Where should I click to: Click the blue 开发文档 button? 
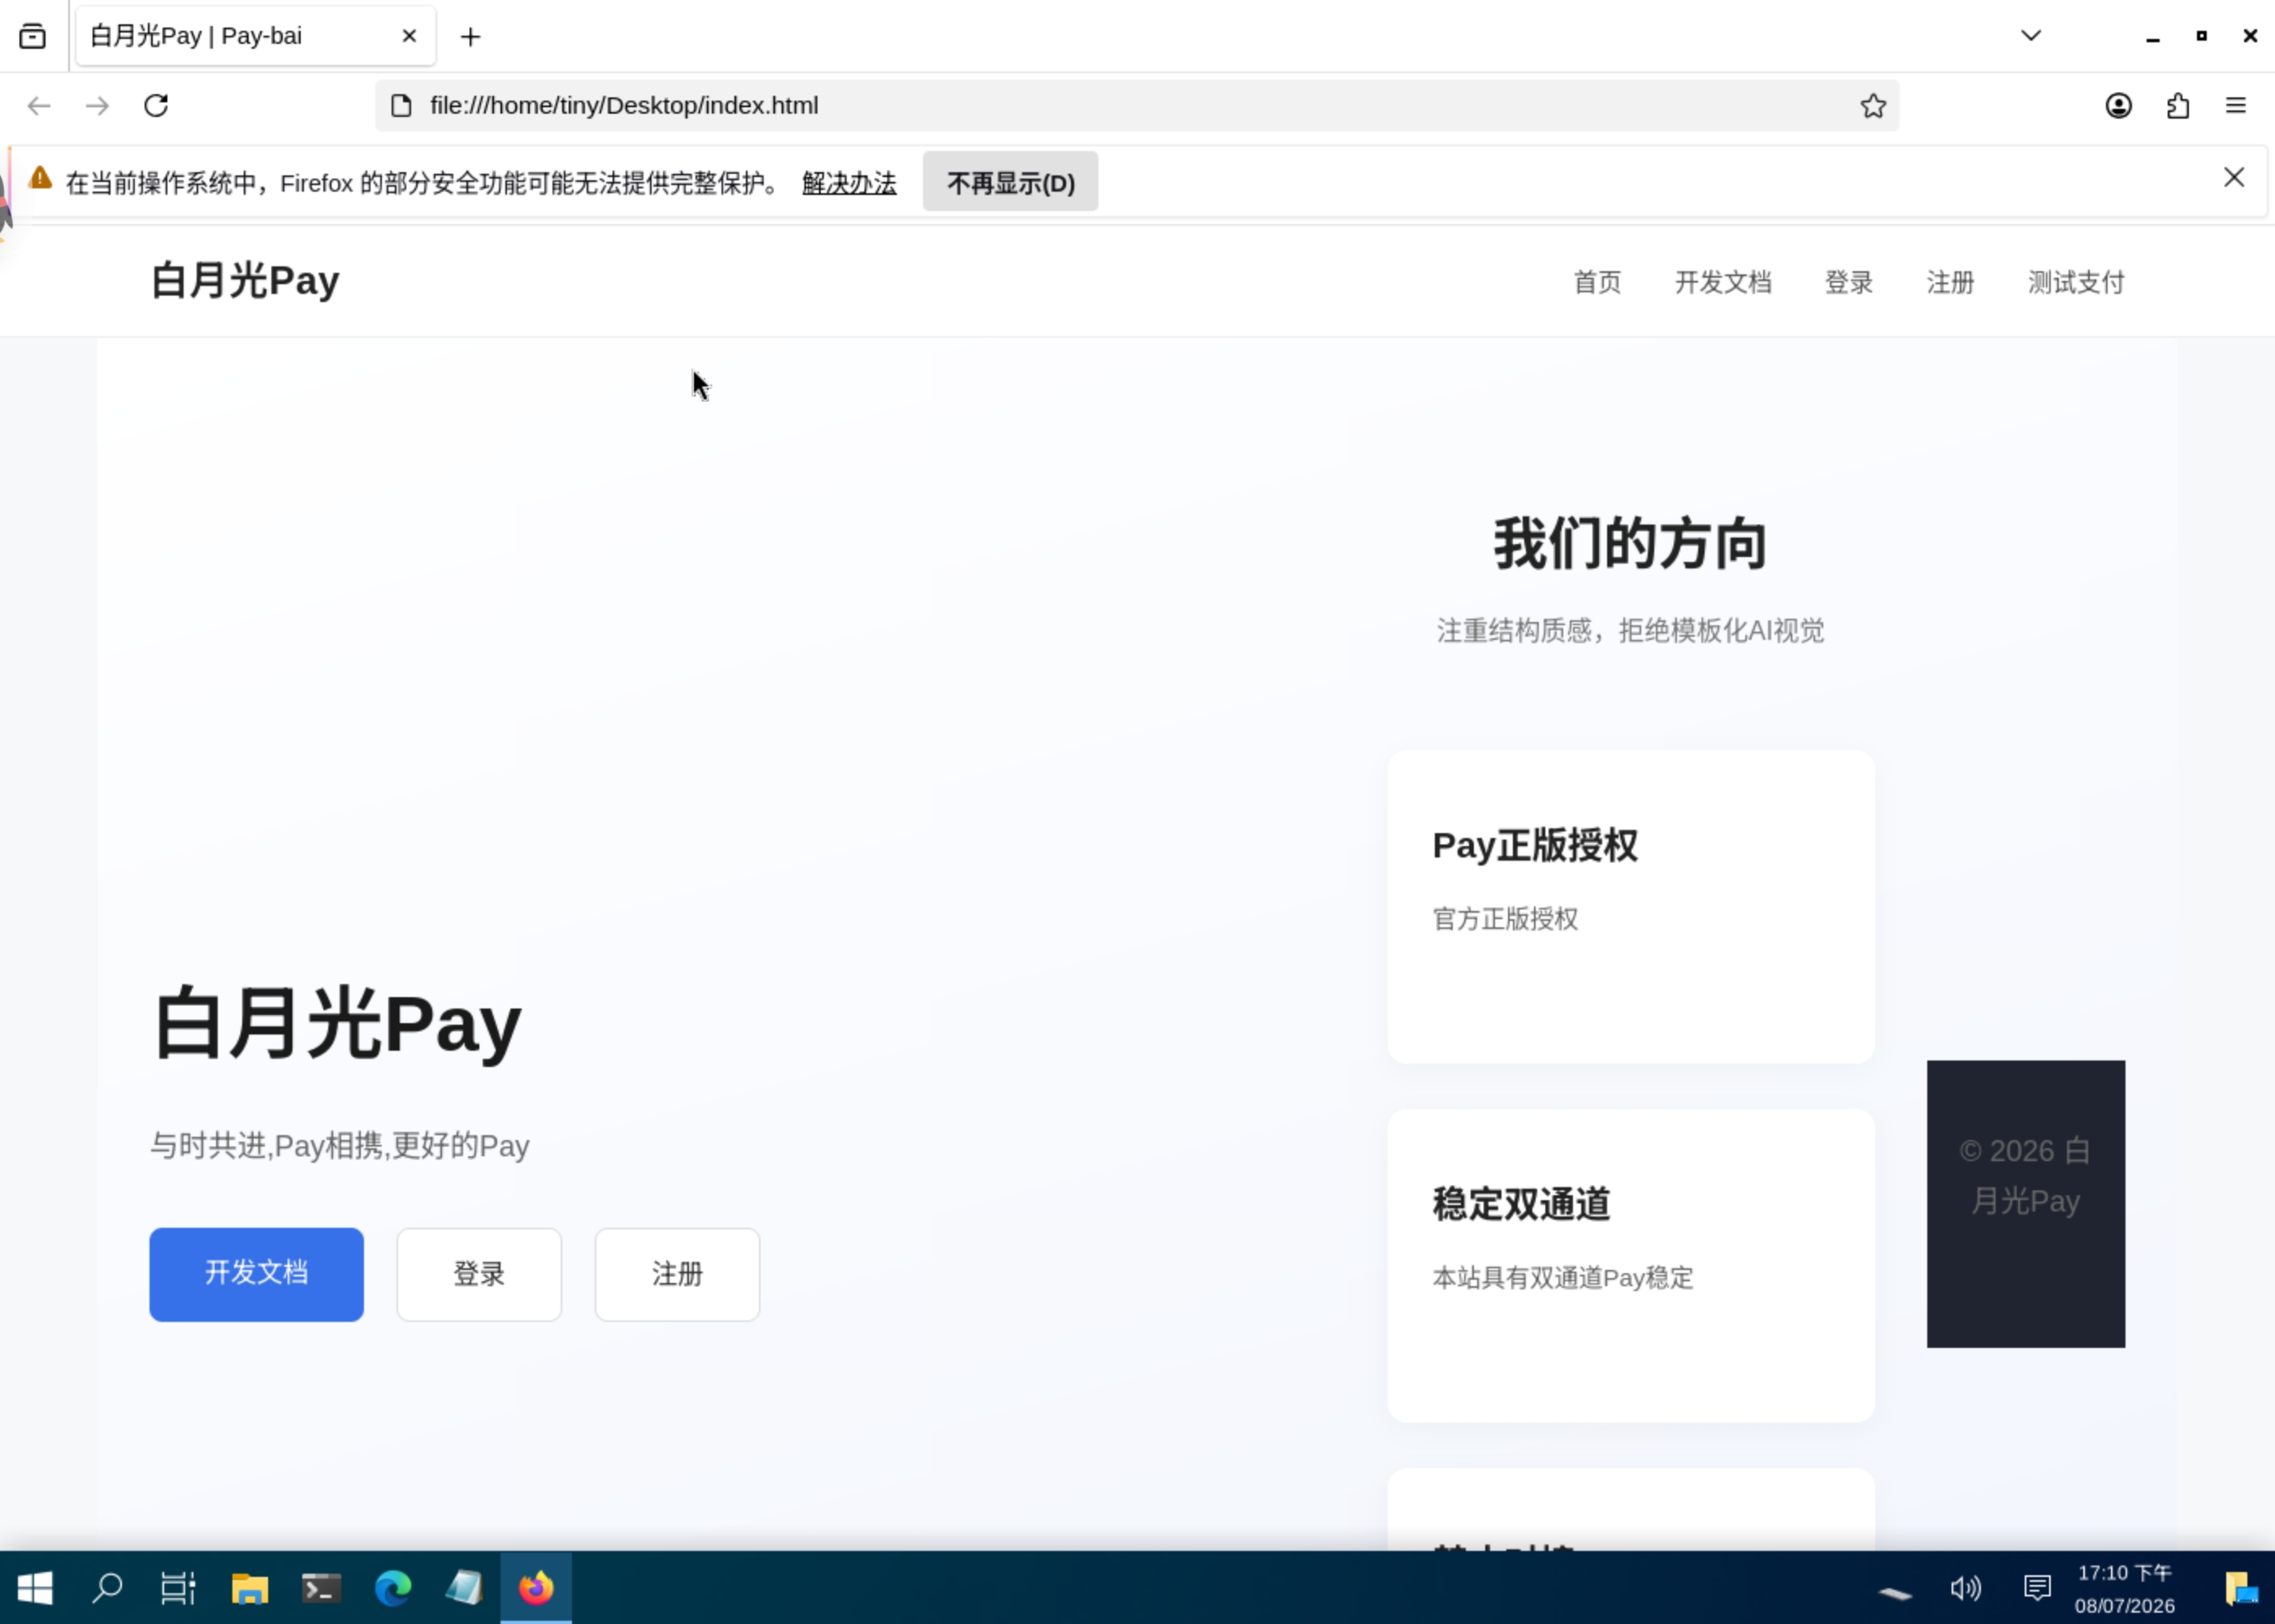tap(256, 1274)
